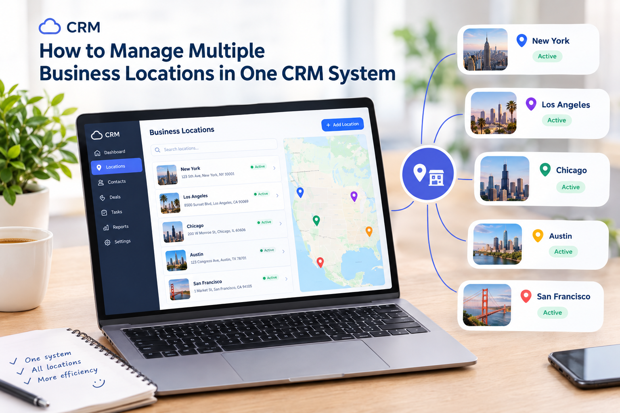620x413 pixels.
Task: Expand the Los Angeles row chevron
Action: pyautogui.click(x=277, y=196)
